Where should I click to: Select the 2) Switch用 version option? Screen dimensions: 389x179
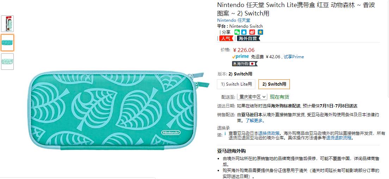click(x=274, y=84)
